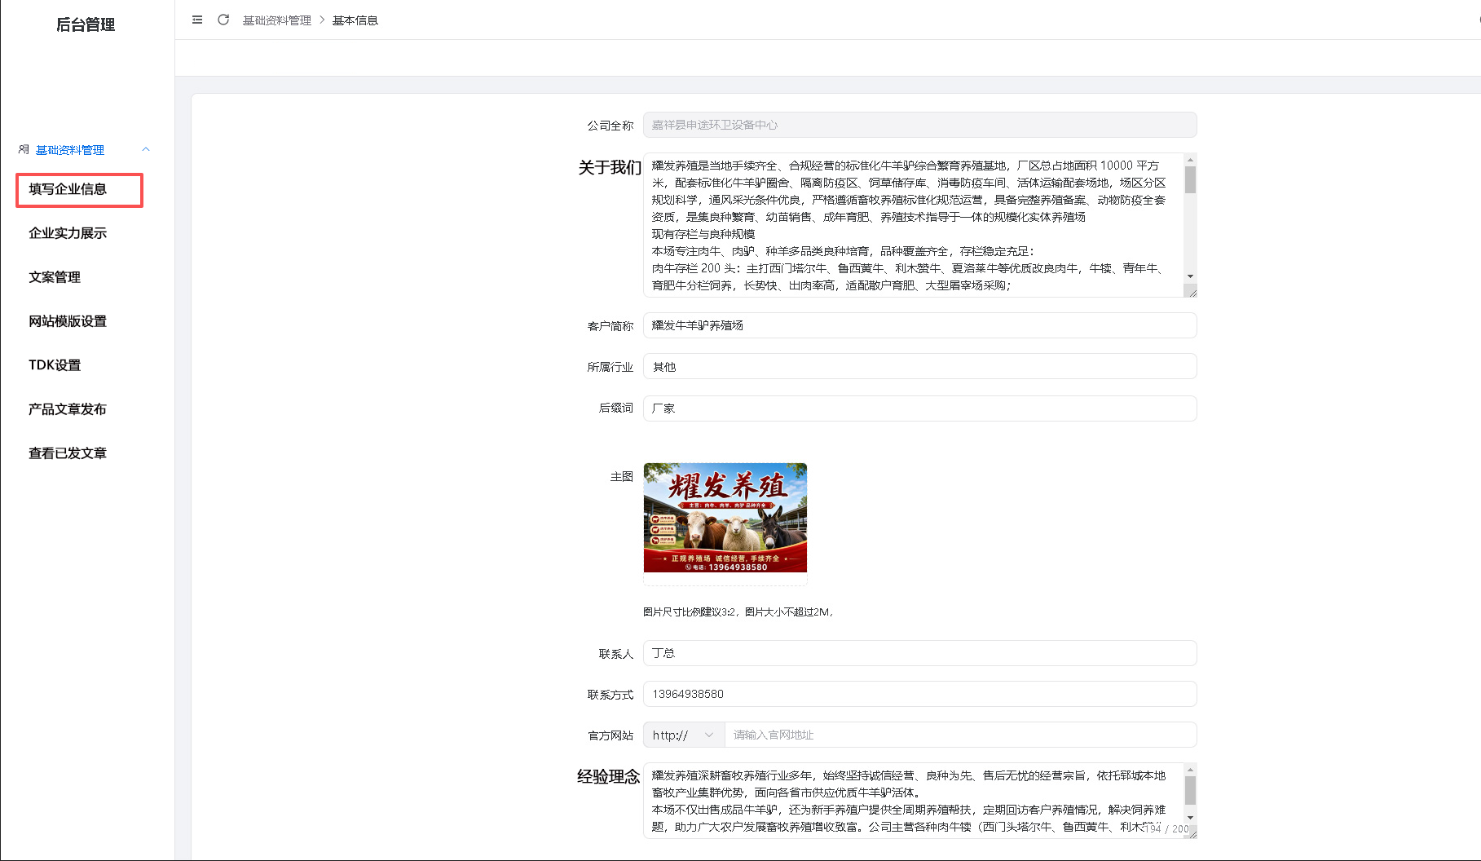Viewport: 1481px width, 861px height.
Task: Collapse the sidebar with the hamburger icon
Action: [197, 20]
